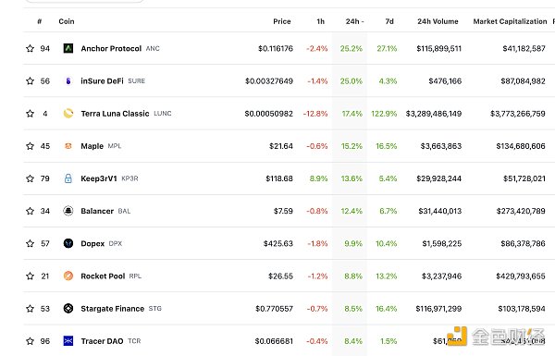Open the Rocket Pool coin page link
The height and width of the screenshot is (356, 555).
[103, 276]
